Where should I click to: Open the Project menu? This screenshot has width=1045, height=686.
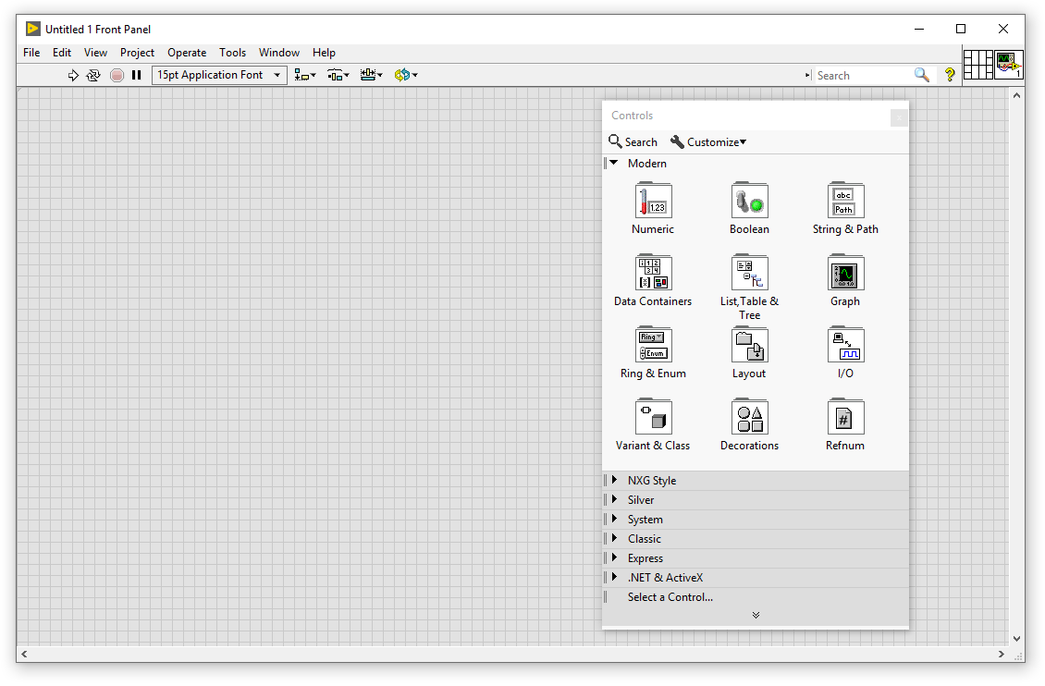click(x=137, y=53)
